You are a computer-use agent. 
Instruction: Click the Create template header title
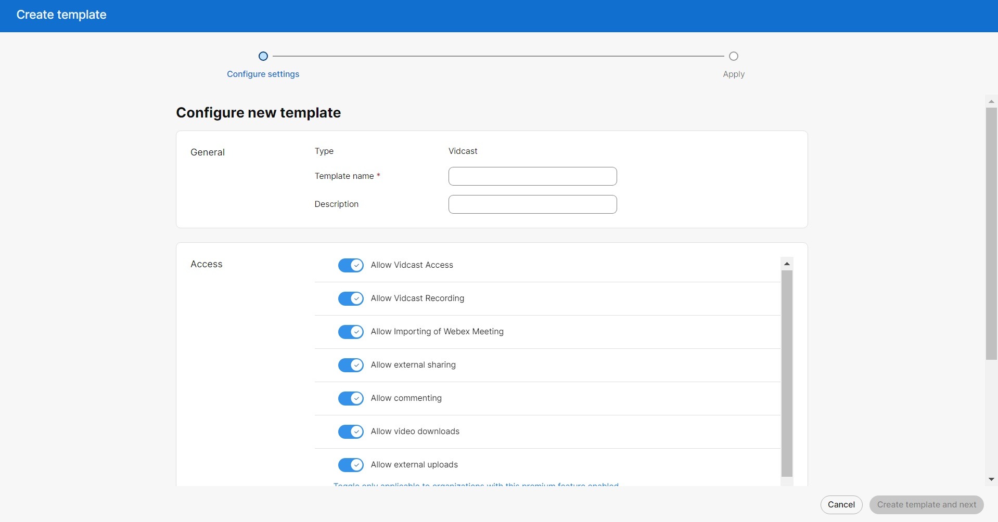tap(61, 15)
